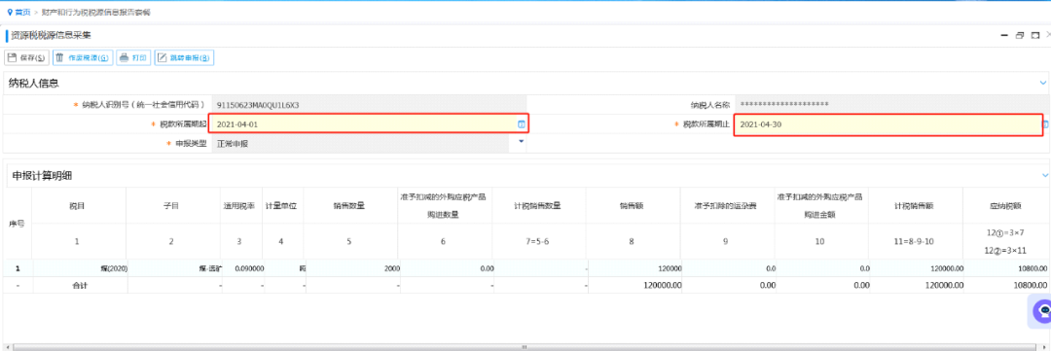This screenshot has height=351, width=1051.
Task: Click the formula text 11=8-9-10
Action: (915, 241)
